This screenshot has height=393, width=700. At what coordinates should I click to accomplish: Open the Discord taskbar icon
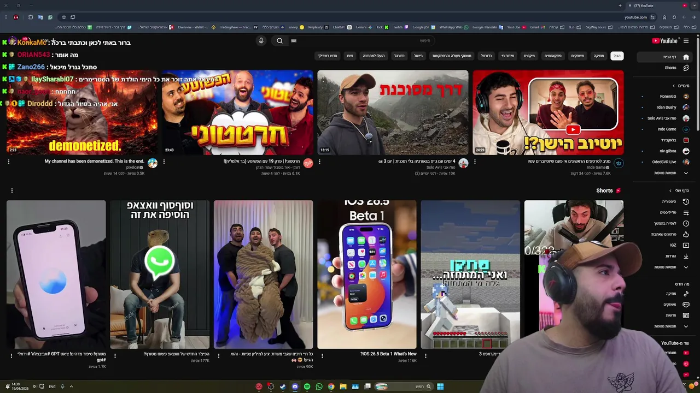coord(295,386)
